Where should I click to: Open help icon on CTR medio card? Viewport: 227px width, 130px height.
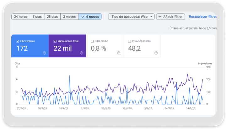tap(119, 53)
